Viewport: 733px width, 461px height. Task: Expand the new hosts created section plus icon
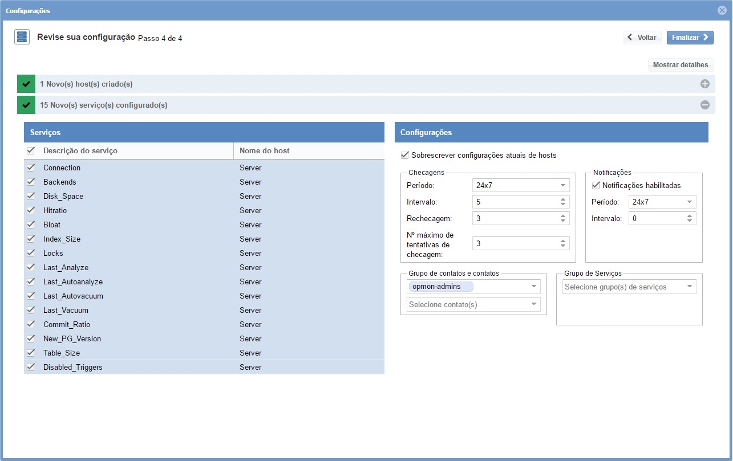click(x=704, y=84)
